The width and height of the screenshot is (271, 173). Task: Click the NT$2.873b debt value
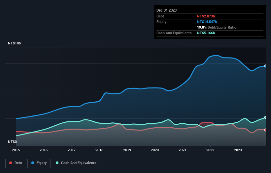coord(206,16)
